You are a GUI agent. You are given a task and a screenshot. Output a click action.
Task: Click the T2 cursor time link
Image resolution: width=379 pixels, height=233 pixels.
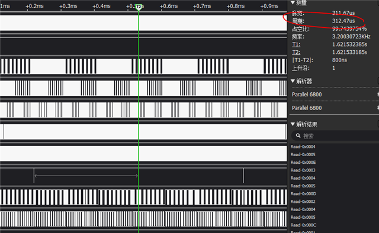296,52
